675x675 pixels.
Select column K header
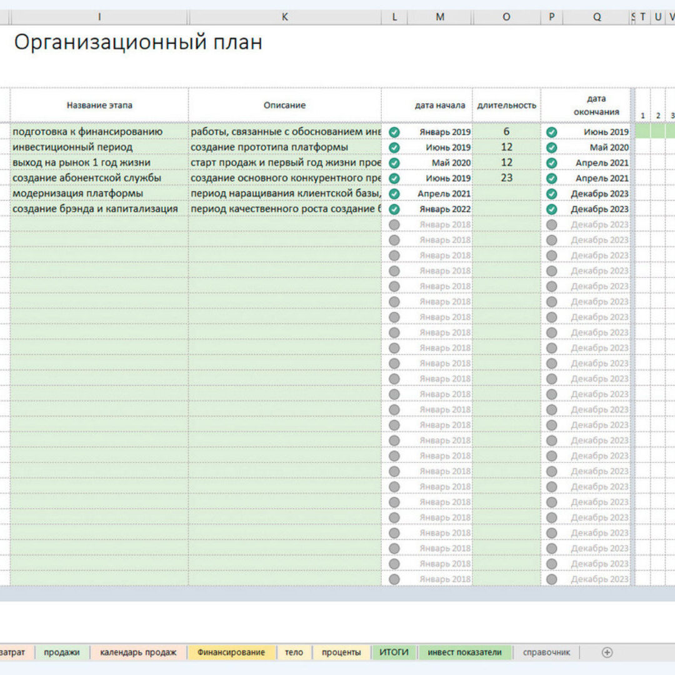(x=284, y=17)
